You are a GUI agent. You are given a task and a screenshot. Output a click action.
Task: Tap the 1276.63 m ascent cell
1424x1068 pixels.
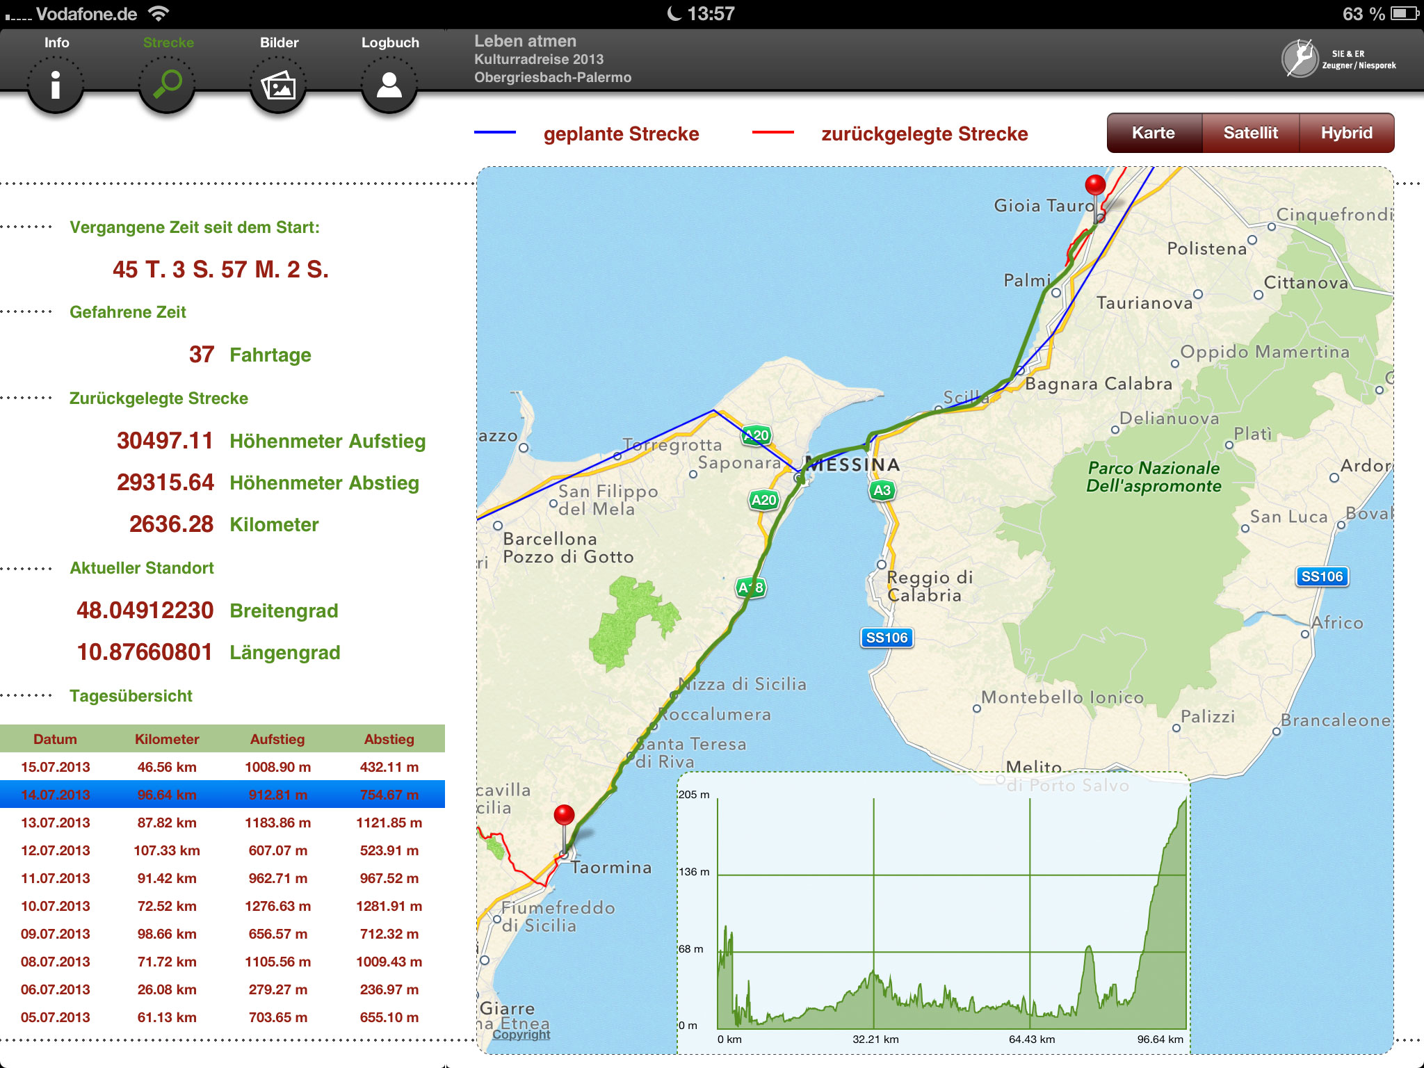(x=278, y=906)
